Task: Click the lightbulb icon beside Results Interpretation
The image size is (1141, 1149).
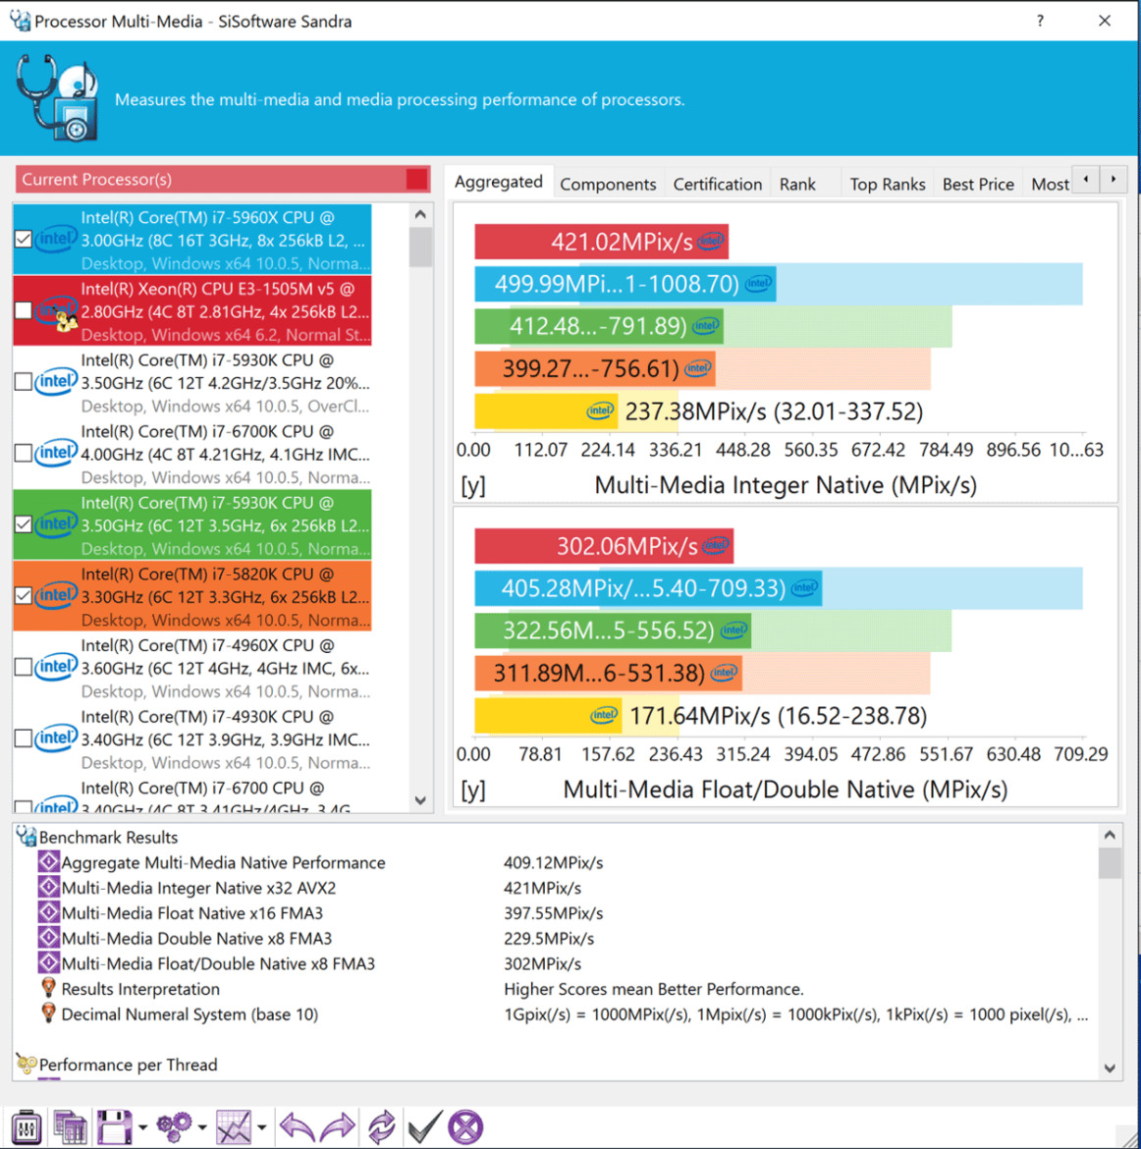Action: (48, 988)
